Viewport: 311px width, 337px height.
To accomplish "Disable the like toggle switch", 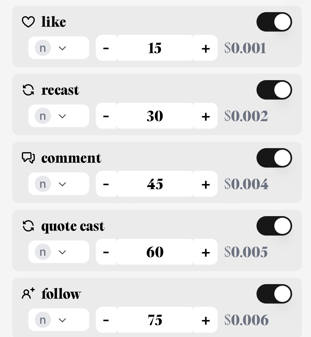I will pyautogui.click(x=274, y=22).
